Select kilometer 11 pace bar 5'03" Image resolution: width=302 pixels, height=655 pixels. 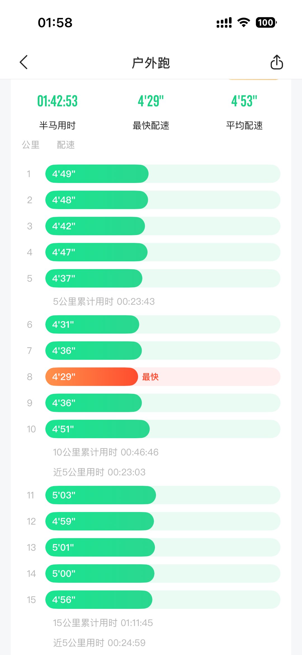point(100,495)
